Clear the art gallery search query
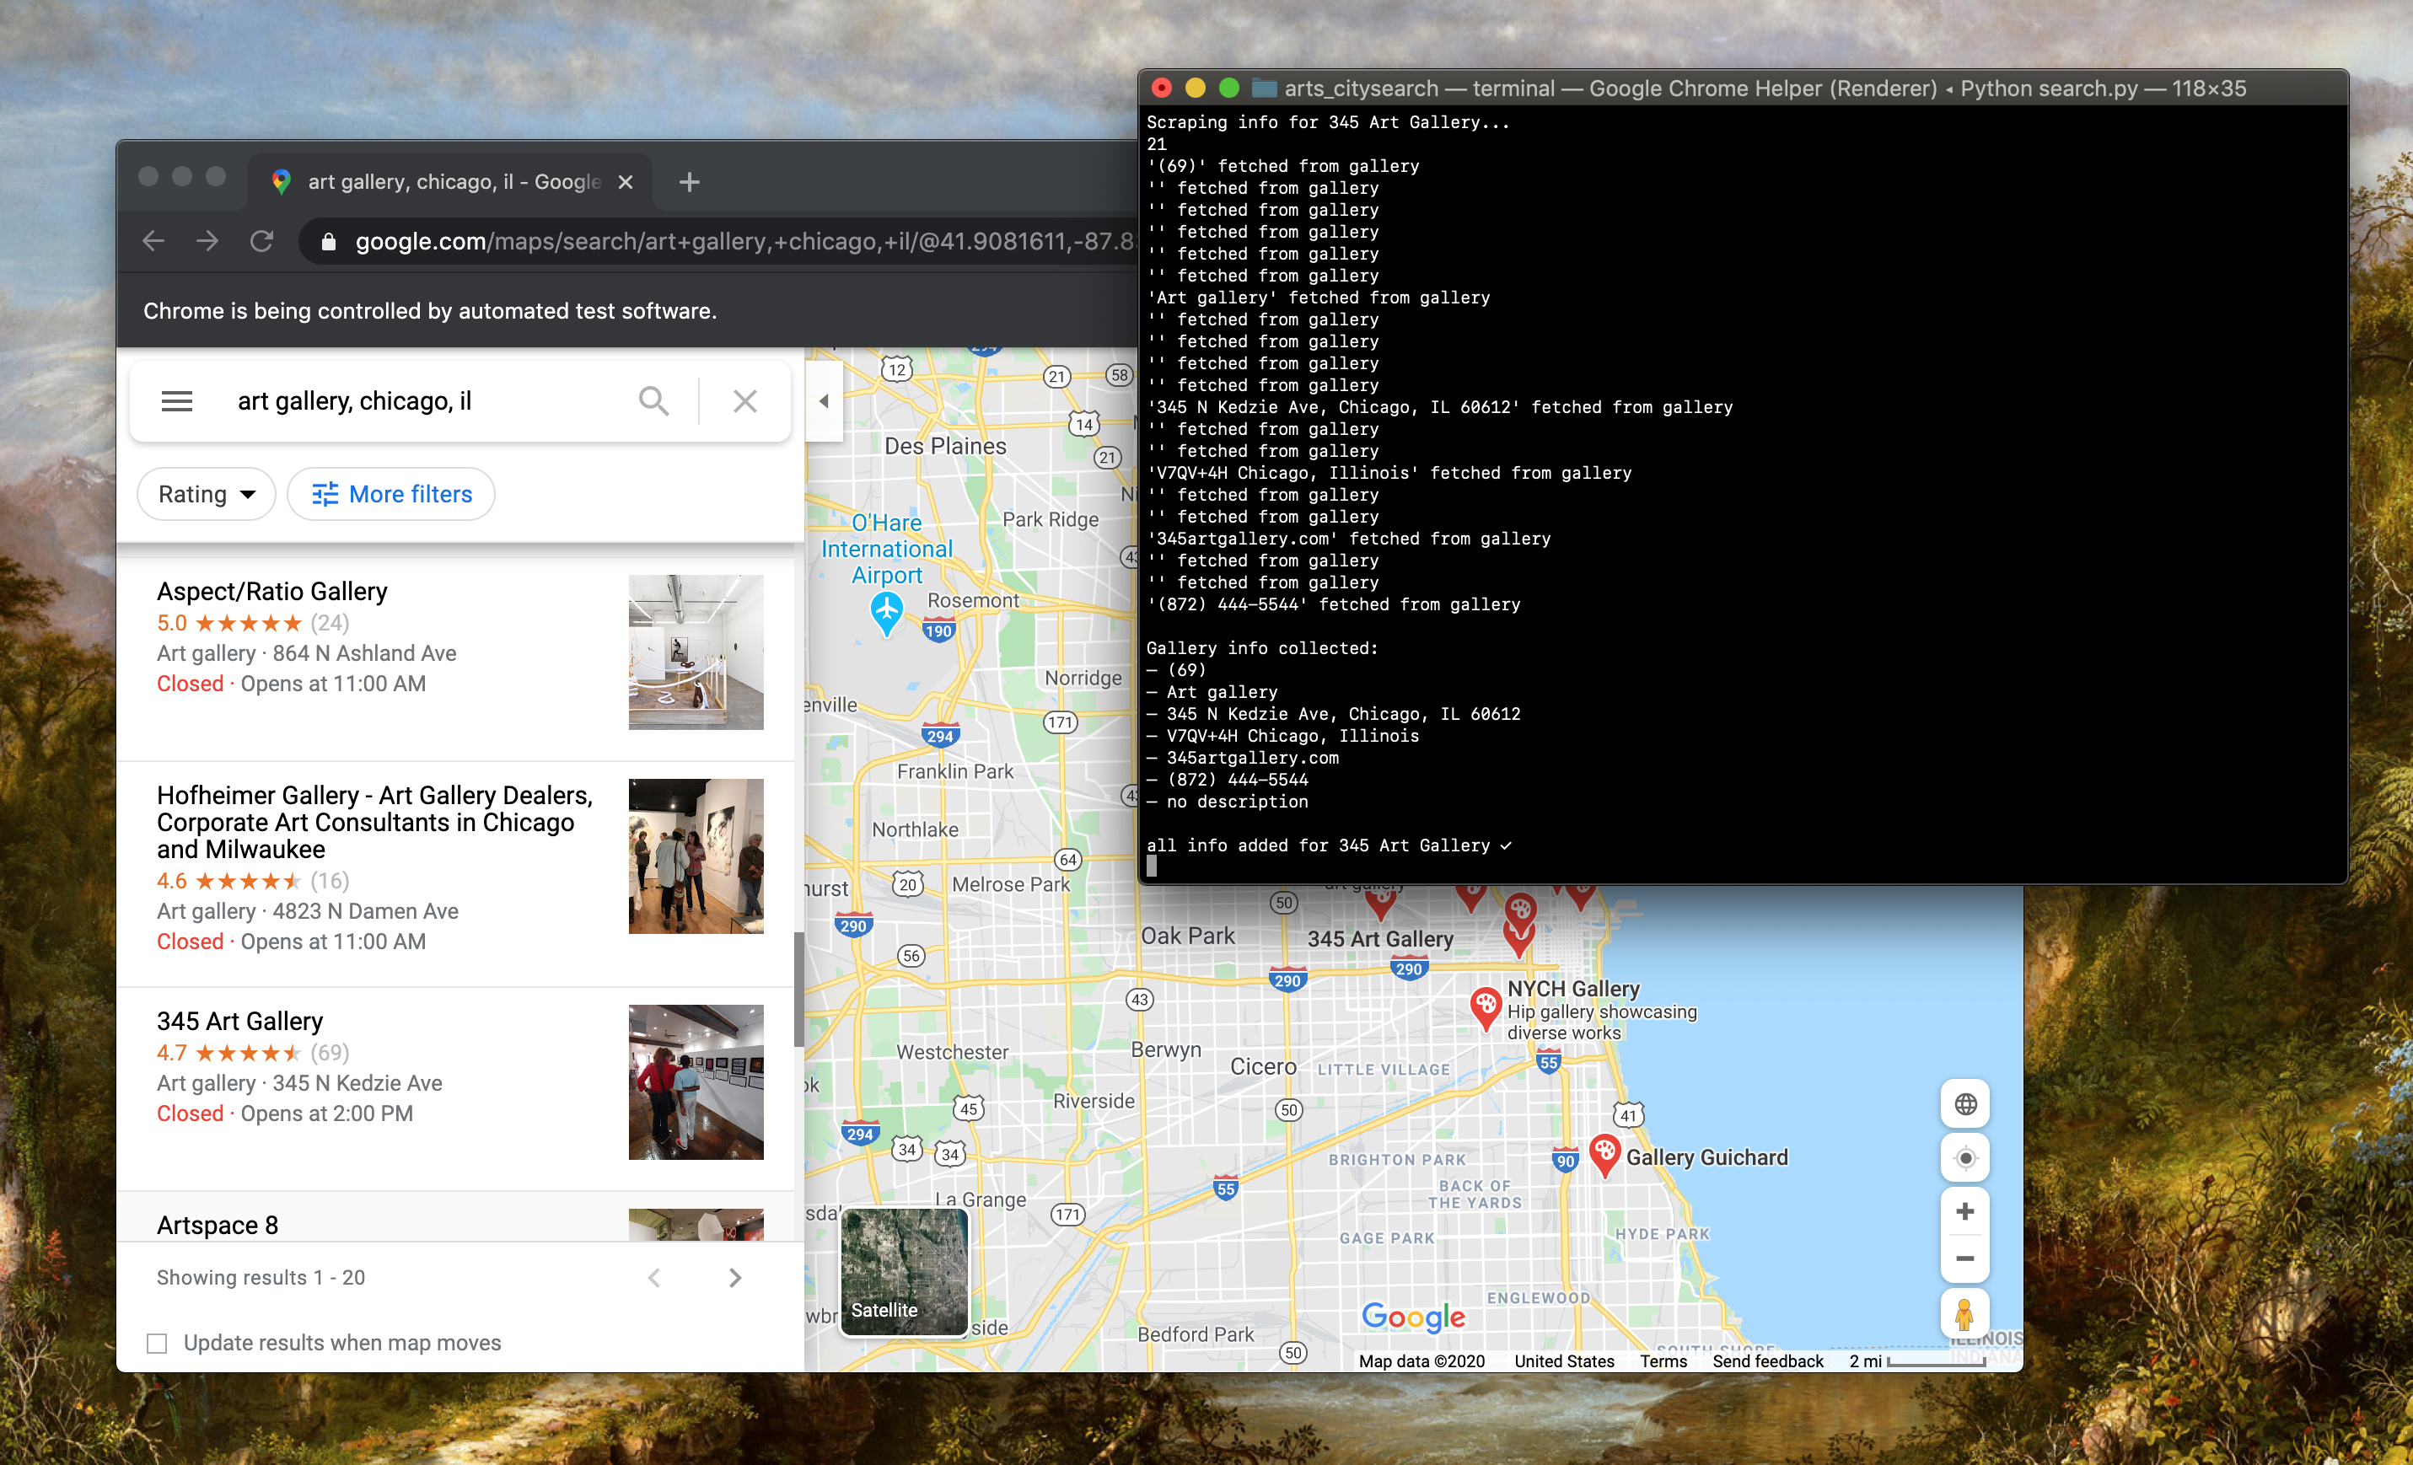Image resolution: width=2413 pixels, height=1465 pixels. [745, 401]
